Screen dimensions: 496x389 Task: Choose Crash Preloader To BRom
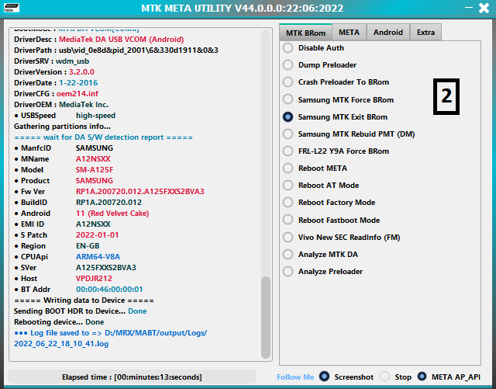(336, 82)
